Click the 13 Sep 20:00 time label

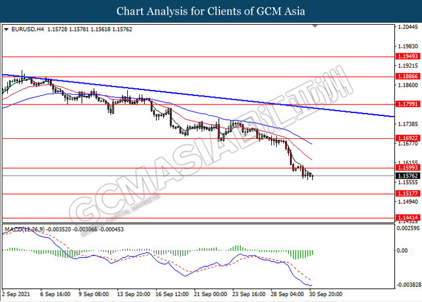click(x=133, y=294)
